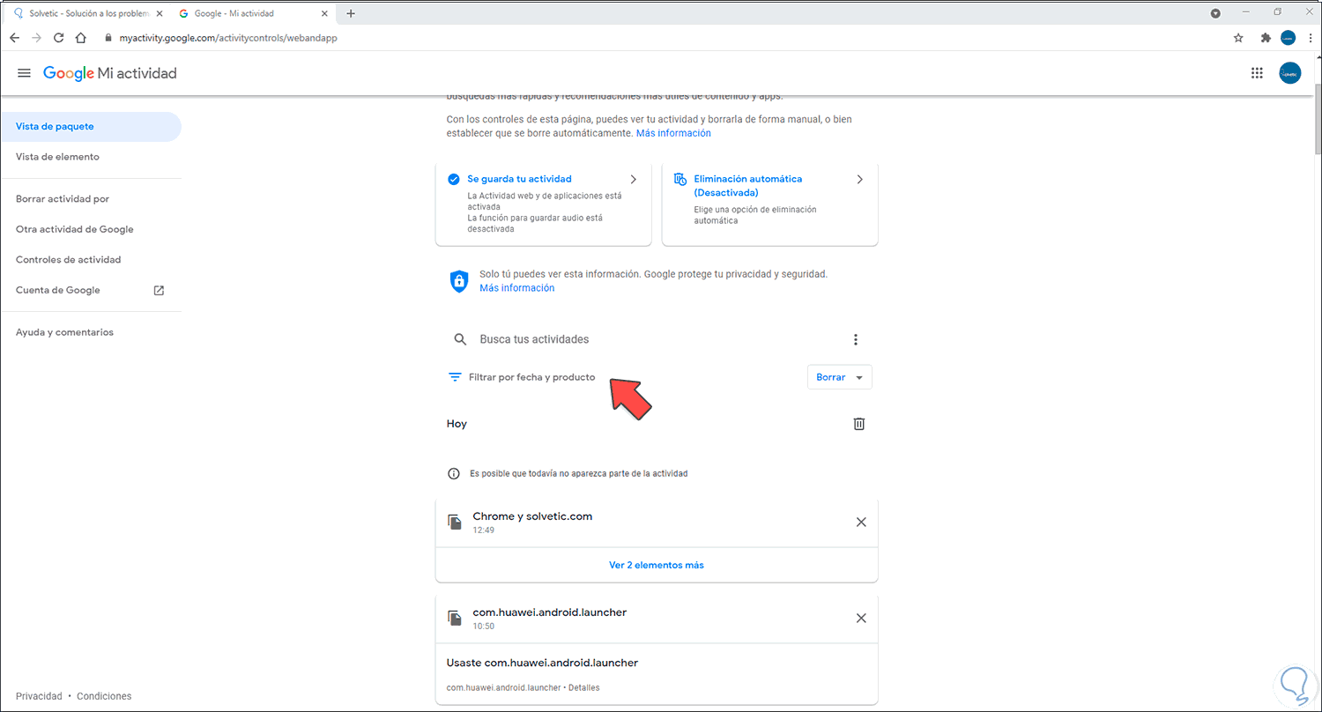Delete today's activity using the trash icon

(859, 424)
